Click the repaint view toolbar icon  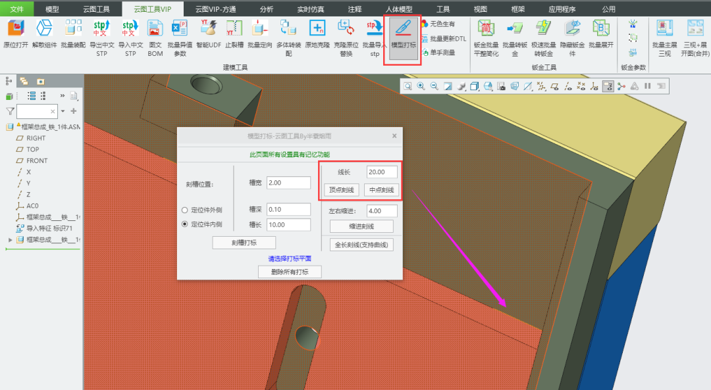coord(448,86)
